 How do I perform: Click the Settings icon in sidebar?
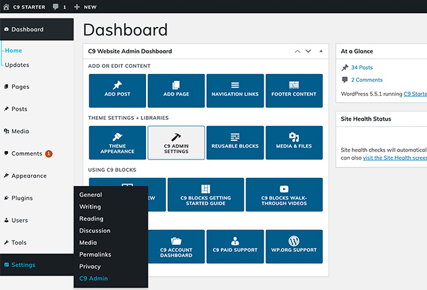pos(7,265)
